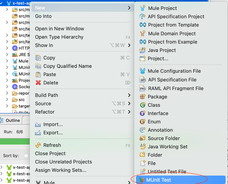This screenshot has width=228, height=184.
Task: Click the Java Working Set icon
Action: click(x=143, y=147)
